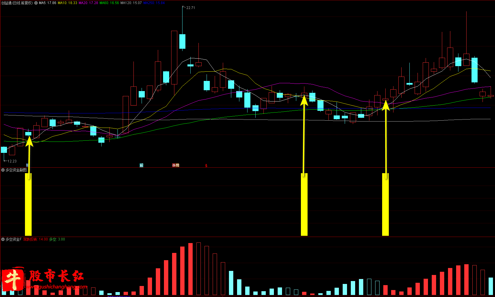Click the yellow MA10: 18.33 label
This screenshot has width=495, height=297.
68,3
